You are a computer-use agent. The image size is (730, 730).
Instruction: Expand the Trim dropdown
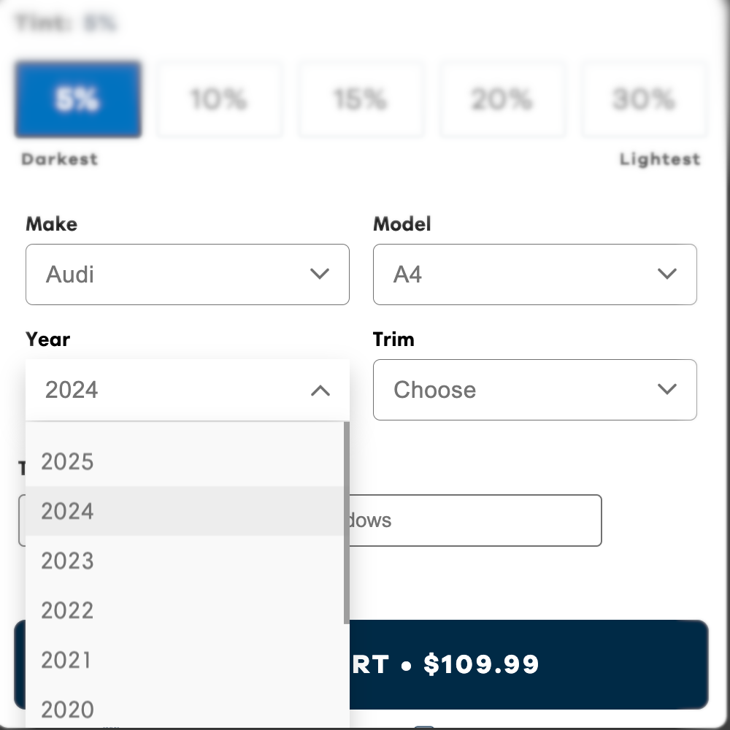click(534, 390)
